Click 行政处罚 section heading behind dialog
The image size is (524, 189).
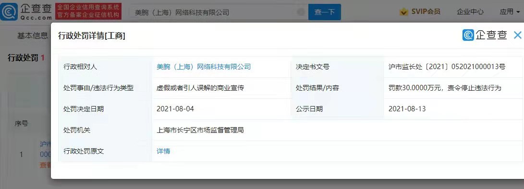(x=23, y=58)
